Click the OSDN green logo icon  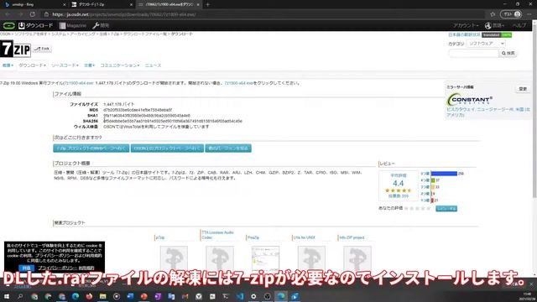pyautogui.click(x=9, y=26)
